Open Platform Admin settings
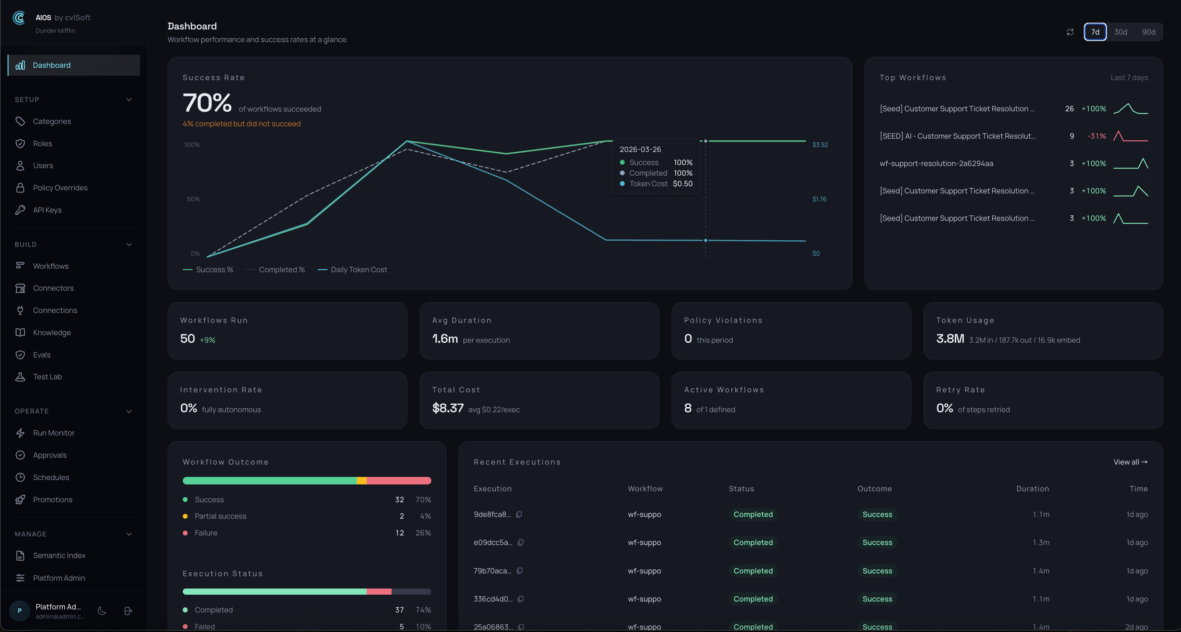 click(59, 578)
